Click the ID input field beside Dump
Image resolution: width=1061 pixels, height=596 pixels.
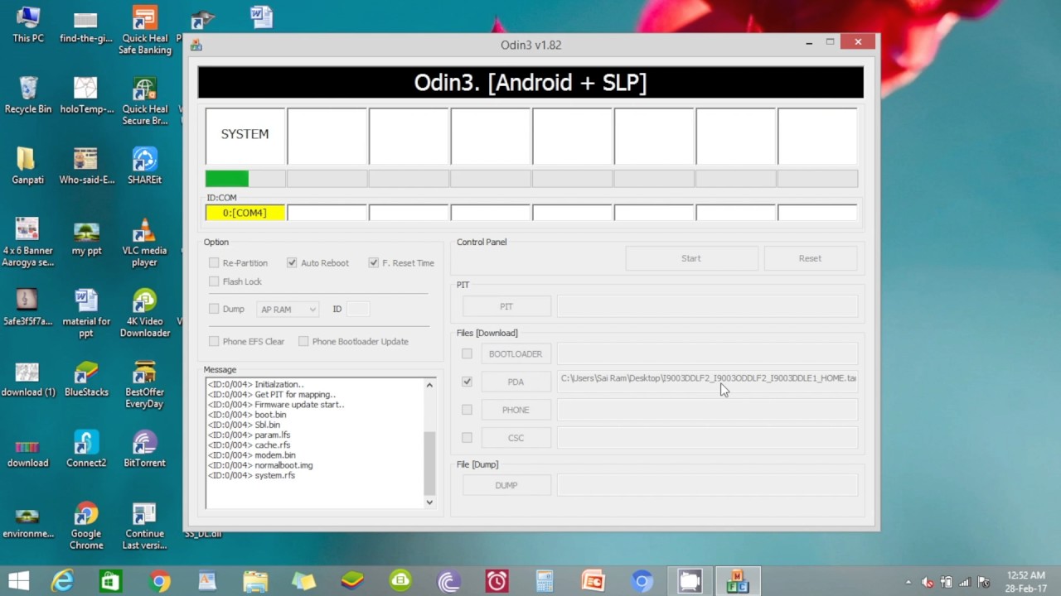coord(358,309)
